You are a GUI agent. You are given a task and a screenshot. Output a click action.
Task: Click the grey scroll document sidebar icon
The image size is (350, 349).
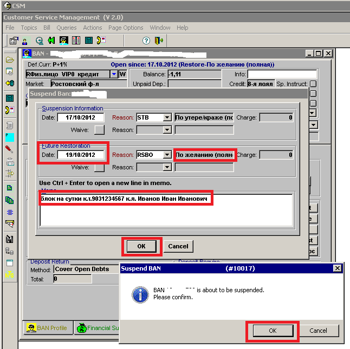(10, 126)
